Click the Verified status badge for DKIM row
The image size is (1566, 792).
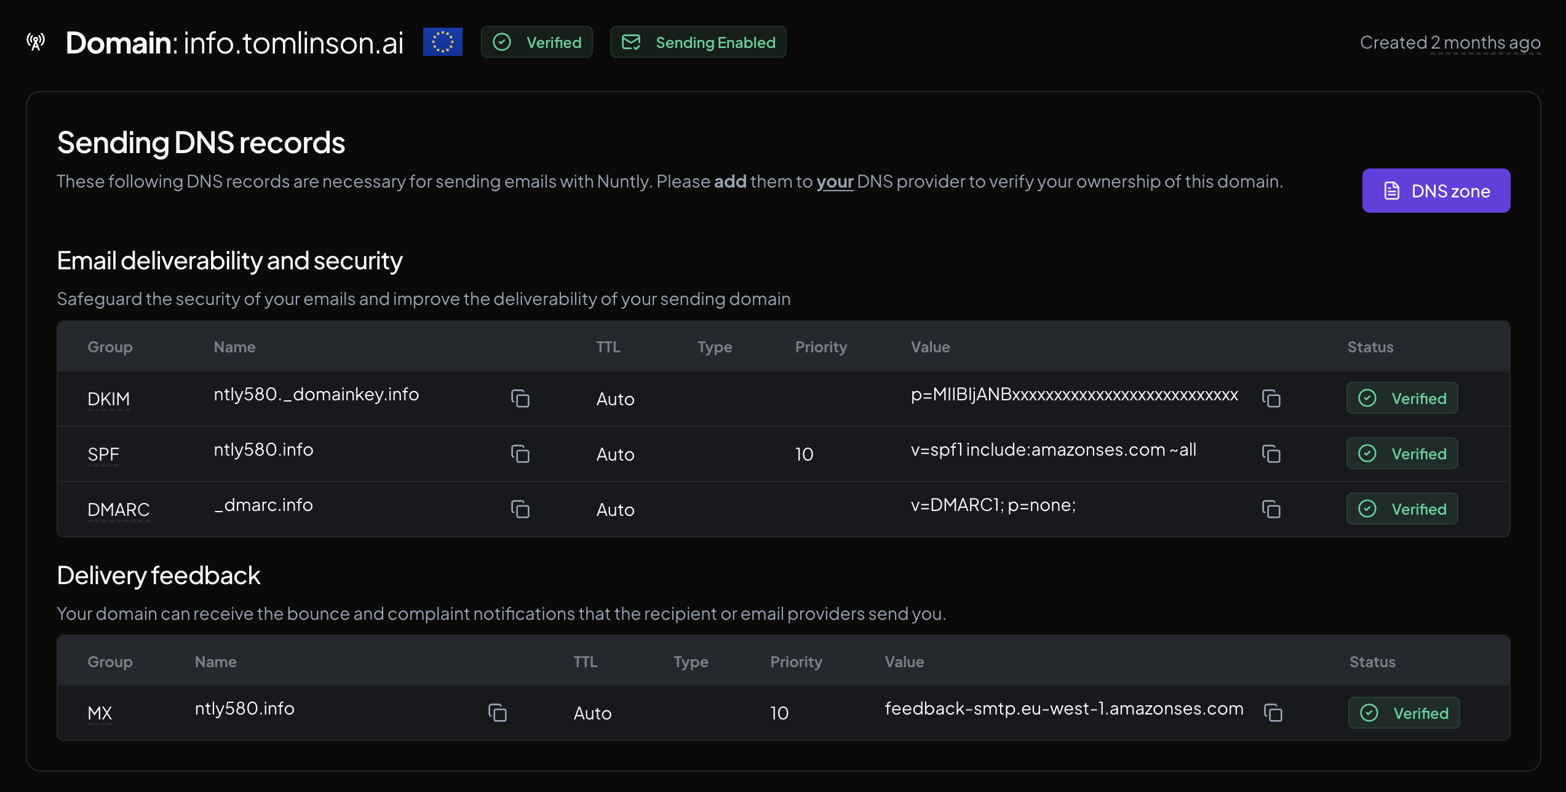(1401, 398)
